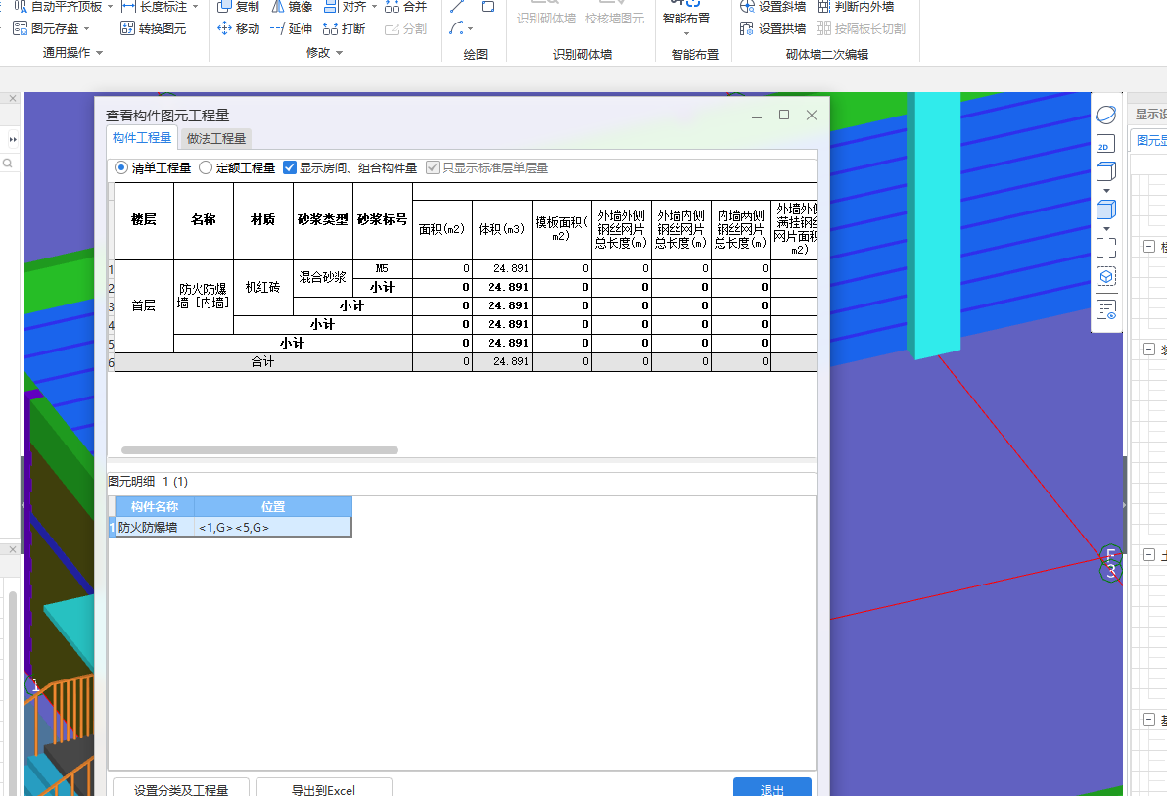This screenshot has height=796, width=1167.
Task: Click the wireframe cube view icon
Action: coord(1106,171)
